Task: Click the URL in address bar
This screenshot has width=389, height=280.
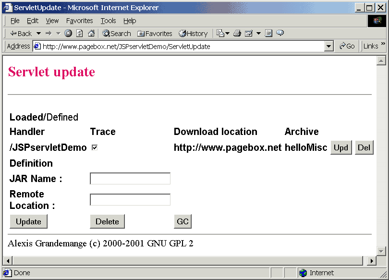Action: point(126,47)
